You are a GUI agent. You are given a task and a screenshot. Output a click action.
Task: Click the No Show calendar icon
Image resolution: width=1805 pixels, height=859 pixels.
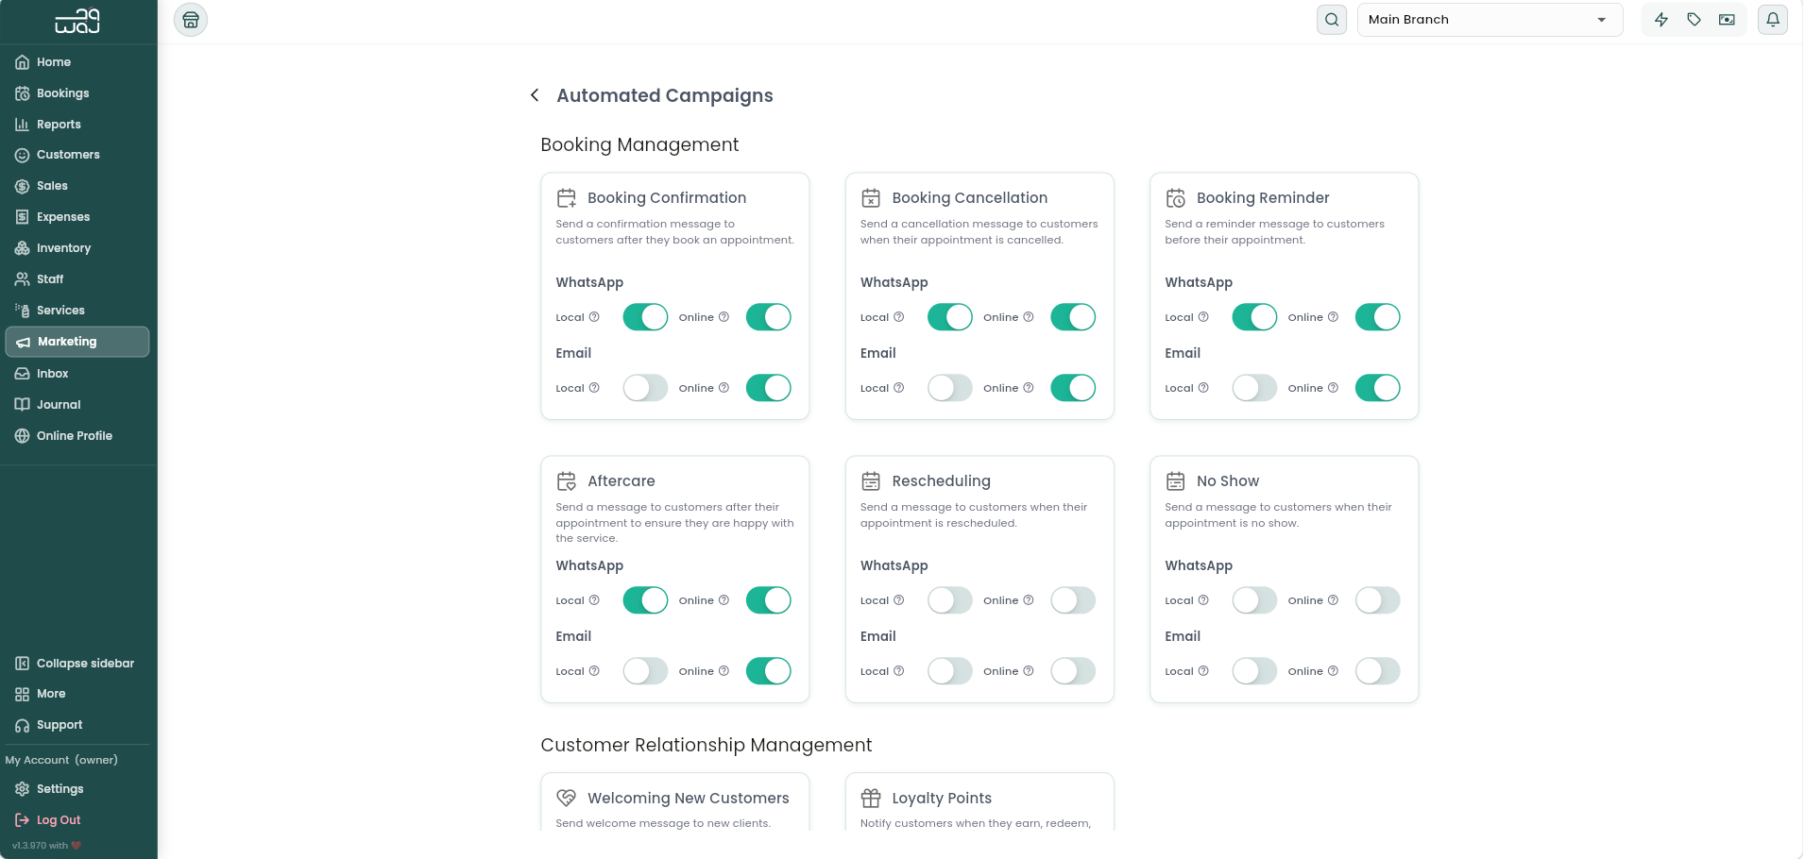click(1176, 481)
